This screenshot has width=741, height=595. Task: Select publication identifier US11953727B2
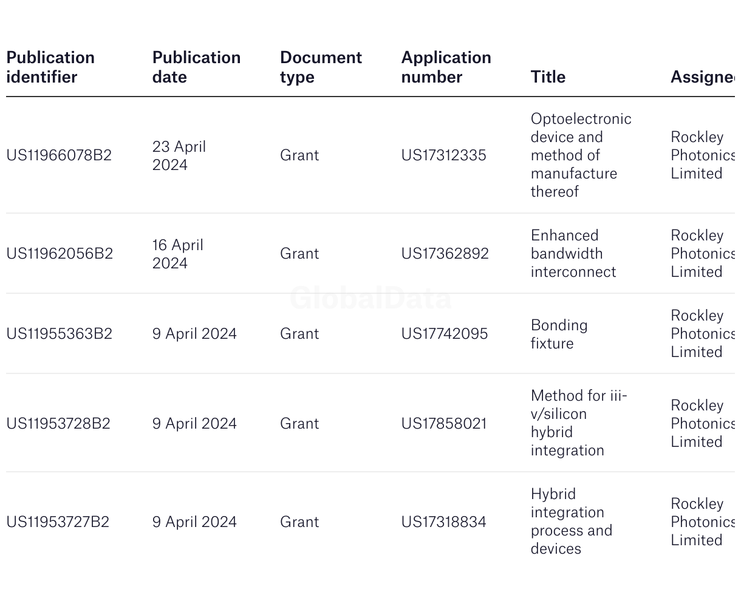58,522
